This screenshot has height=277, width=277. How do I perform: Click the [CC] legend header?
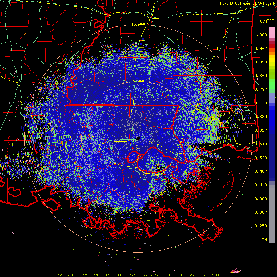point(263,21)
